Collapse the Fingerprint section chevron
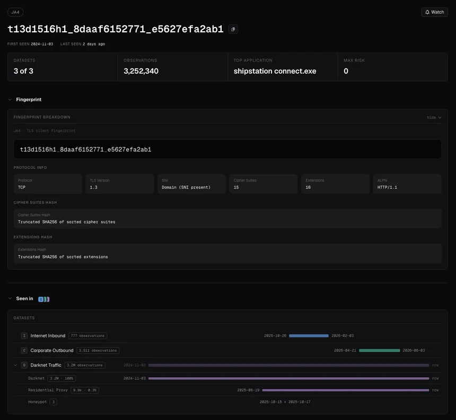This screenshot has width=456, height=420. 10,100
